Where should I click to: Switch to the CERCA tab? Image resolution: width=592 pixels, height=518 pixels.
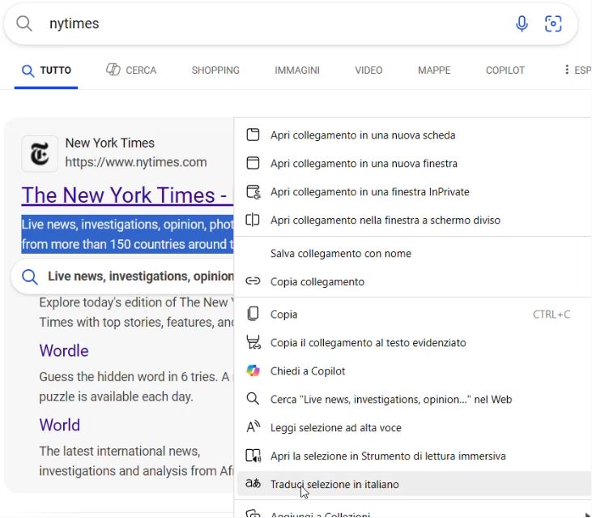pos(131,71)
